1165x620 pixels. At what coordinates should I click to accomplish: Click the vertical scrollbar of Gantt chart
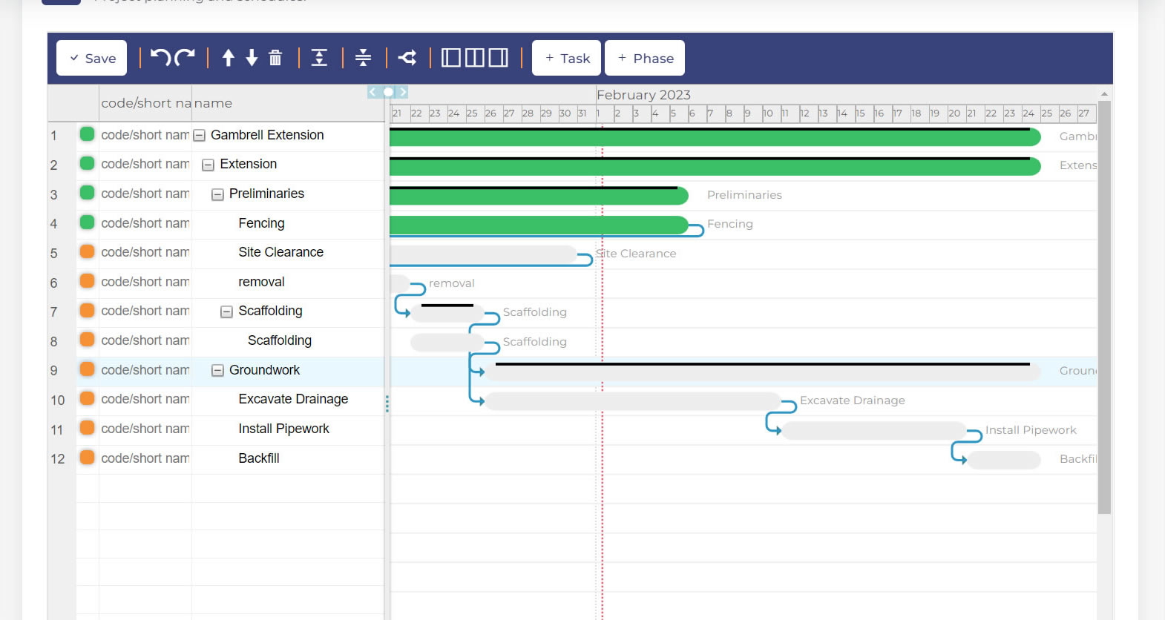click(x=1104, y=307)
